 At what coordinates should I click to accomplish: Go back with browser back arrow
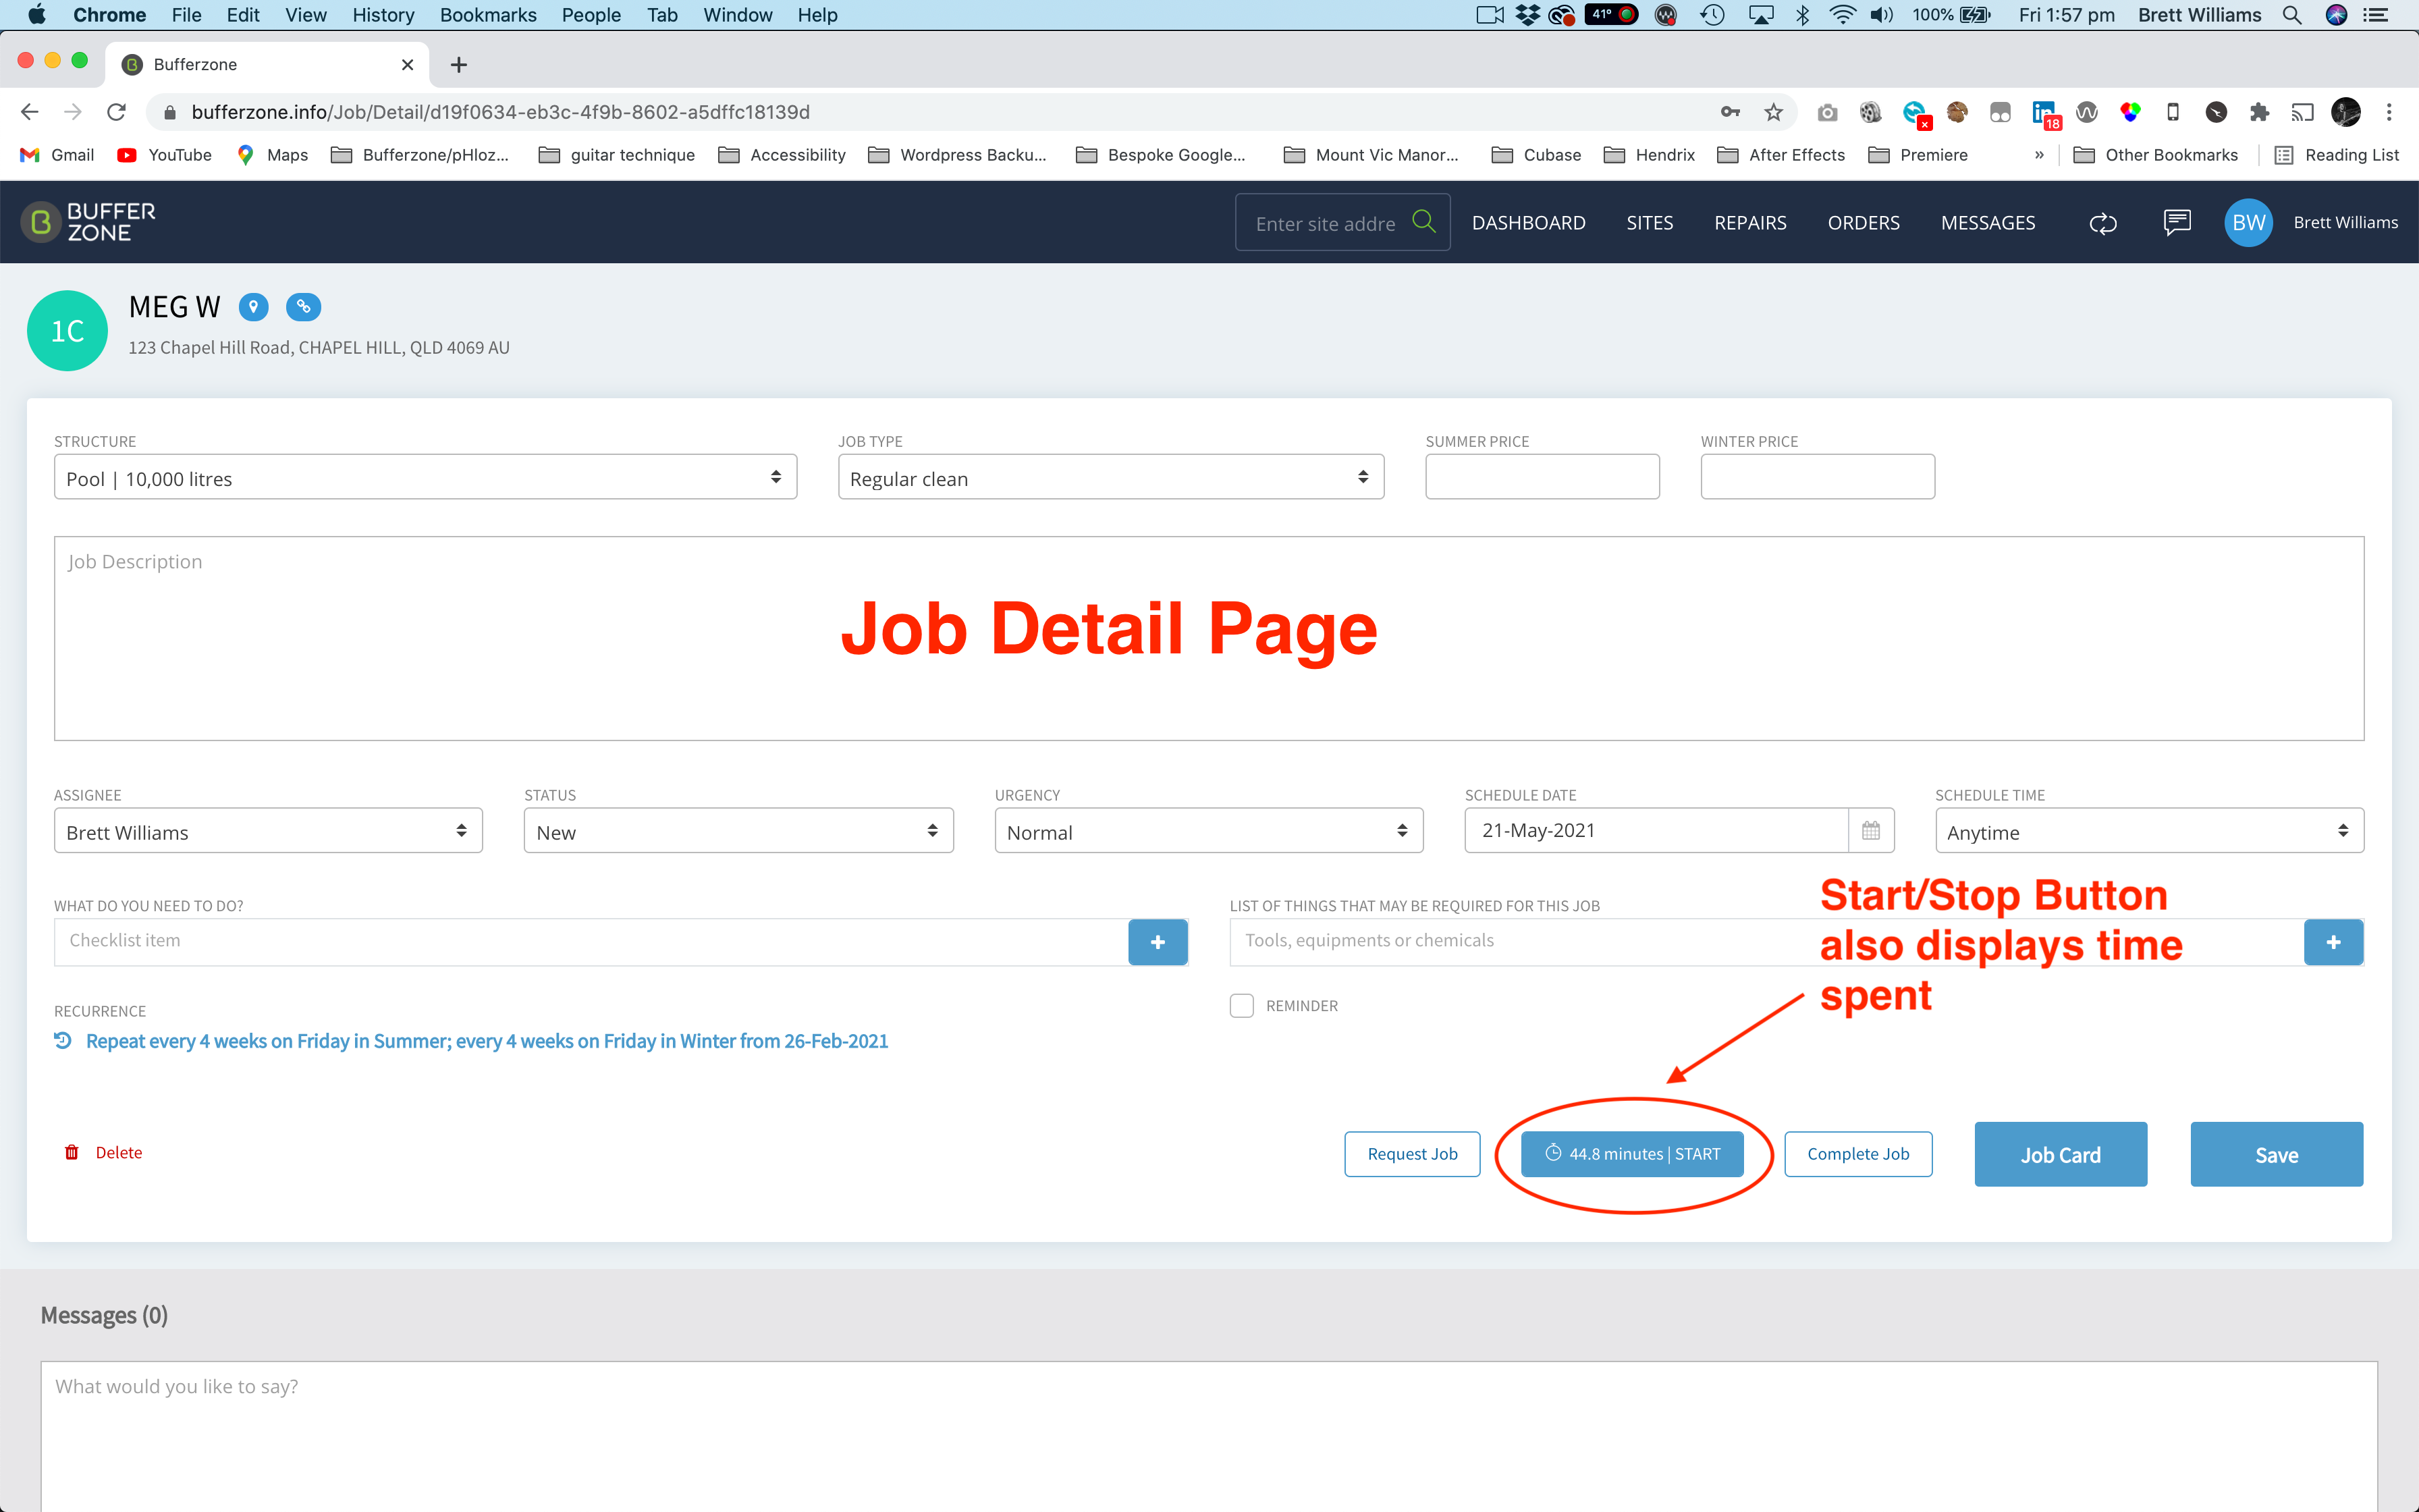click(x=30, y=112)
